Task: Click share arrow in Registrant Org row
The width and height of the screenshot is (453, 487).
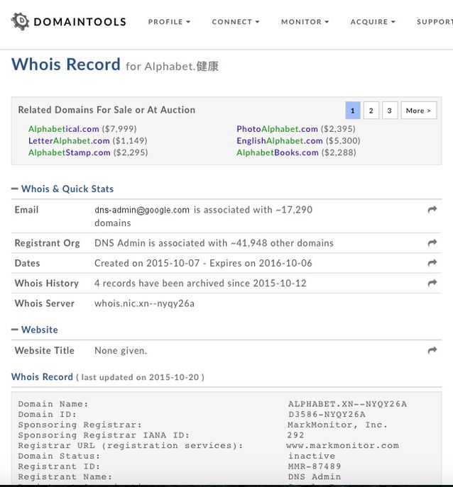Action: pos(432,243)
